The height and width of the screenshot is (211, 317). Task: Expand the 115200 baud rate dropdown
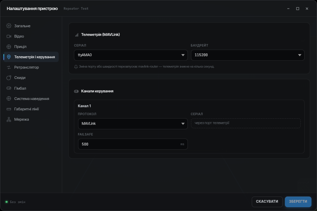[248, 55]
